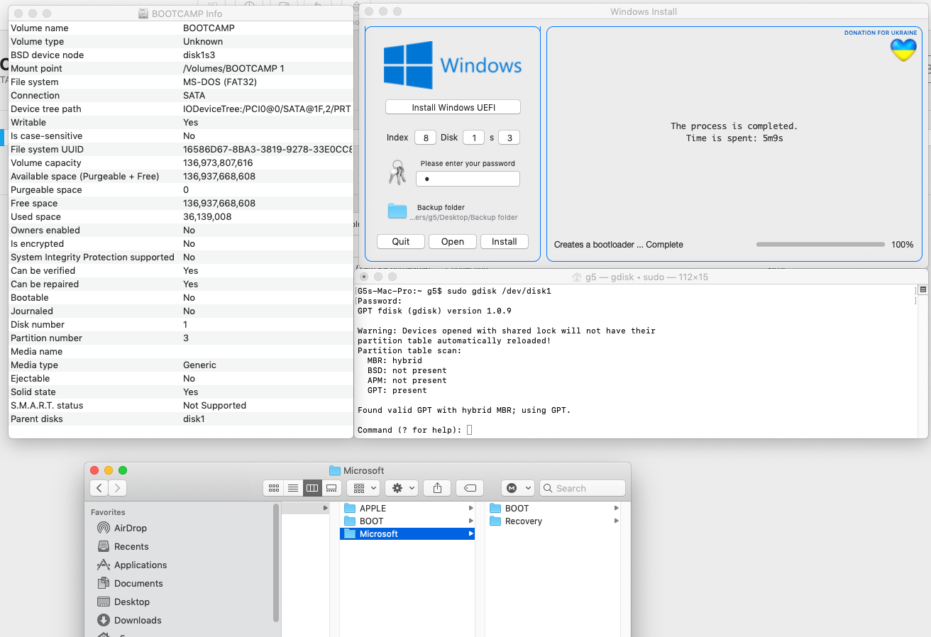Viewport: 931px width, 637px height.
Task: Focus the password input field
Action: pyautogui.click(x=468, y=179)
